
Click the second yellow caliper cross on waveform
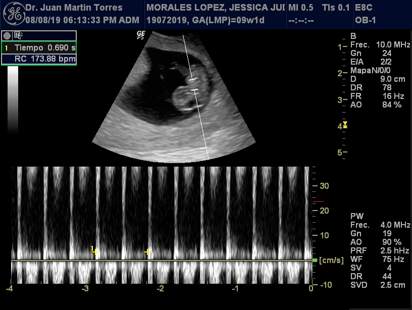pyautogui.click(x=147, y=251)
